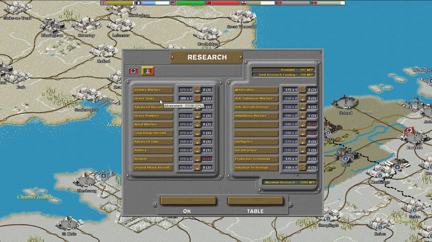Click the Motorization research button
This screenshot has width=432, height=242.
(x=256, y=90)
